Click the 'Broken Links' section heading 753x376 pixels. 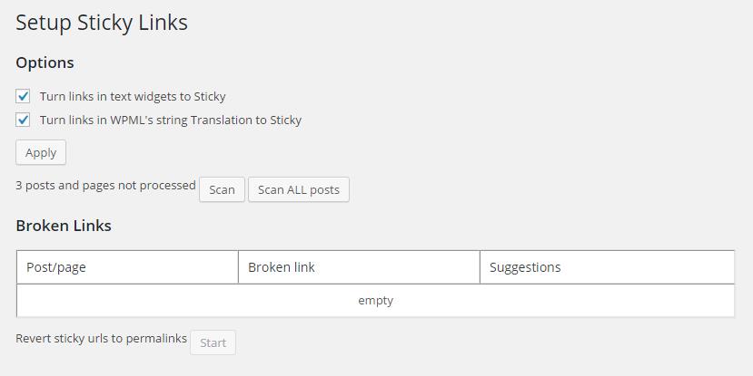[x=64, y=226]
